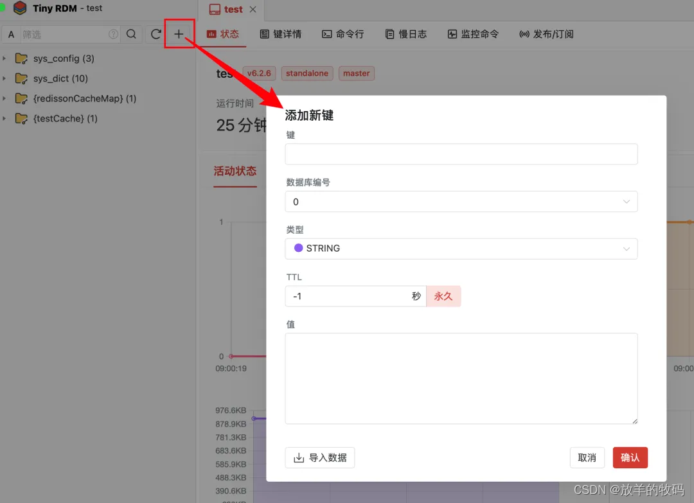Click the master role tag
This screenshot has height=503, width=694.
[356, 73]
